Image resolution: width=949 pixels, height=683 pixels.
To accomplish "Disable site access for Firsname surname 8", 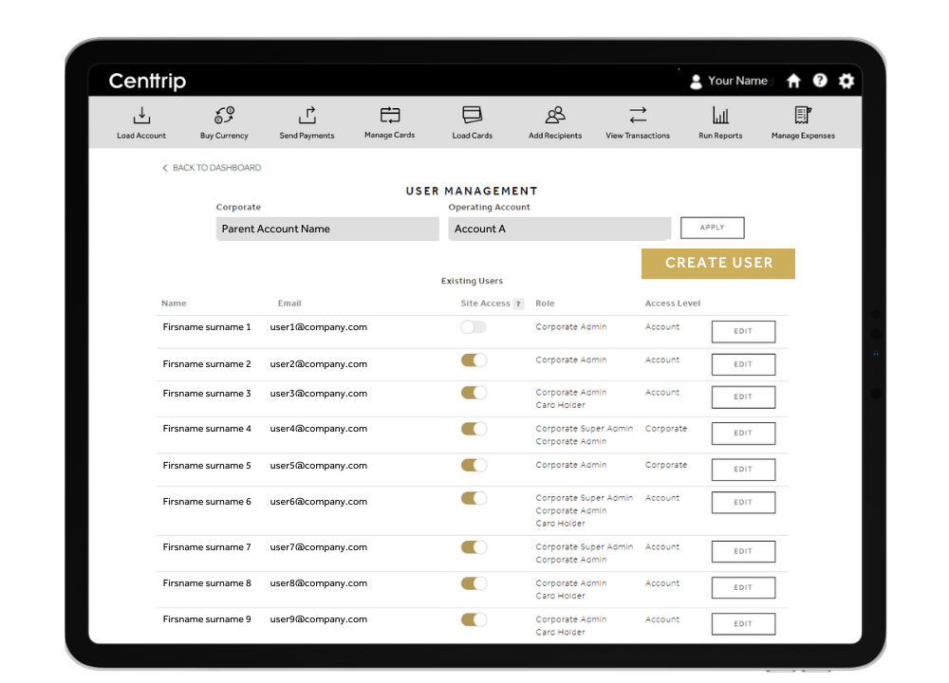I will coord(474,583).
